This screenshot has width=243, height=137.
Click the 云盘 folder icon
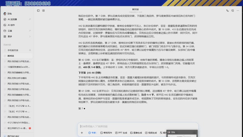coord(5,31)
